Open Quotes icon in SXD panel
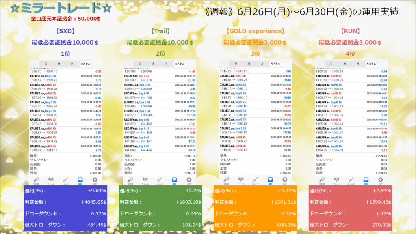Viewport: 416px width, 234px height. (36, 179)
